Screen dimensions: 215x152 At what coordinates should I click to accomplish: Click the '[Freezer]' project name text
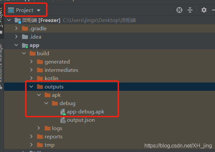pyautogui.click(x=49, y=20)
